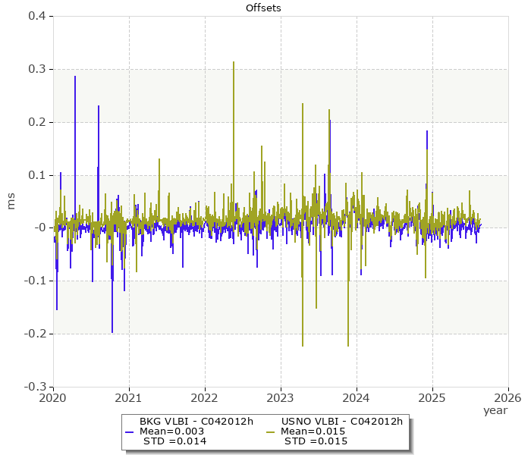Image resolution: width=531 pixels, height=455 pixels.
Task: Click the 2025 x-axis tick label
Action: 432,397
